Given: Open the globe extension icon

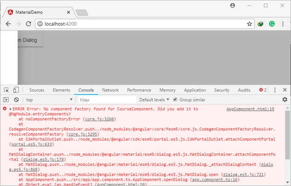Looking at the screenshot, I should pyautogui.click(x=260, y=24).
